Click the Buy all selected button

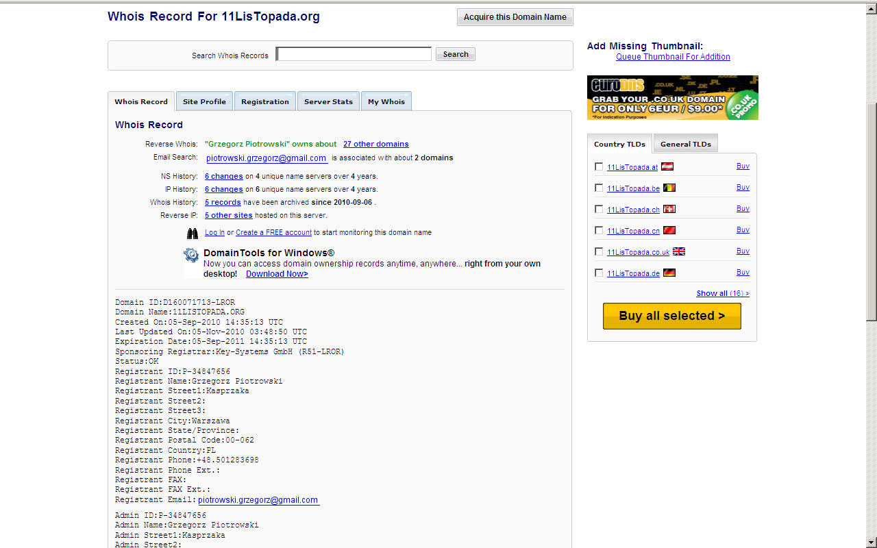[x=671, y=316]
